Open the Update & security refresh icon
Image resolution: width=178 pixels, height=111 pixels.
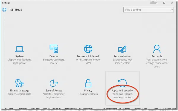click(122, 83)
